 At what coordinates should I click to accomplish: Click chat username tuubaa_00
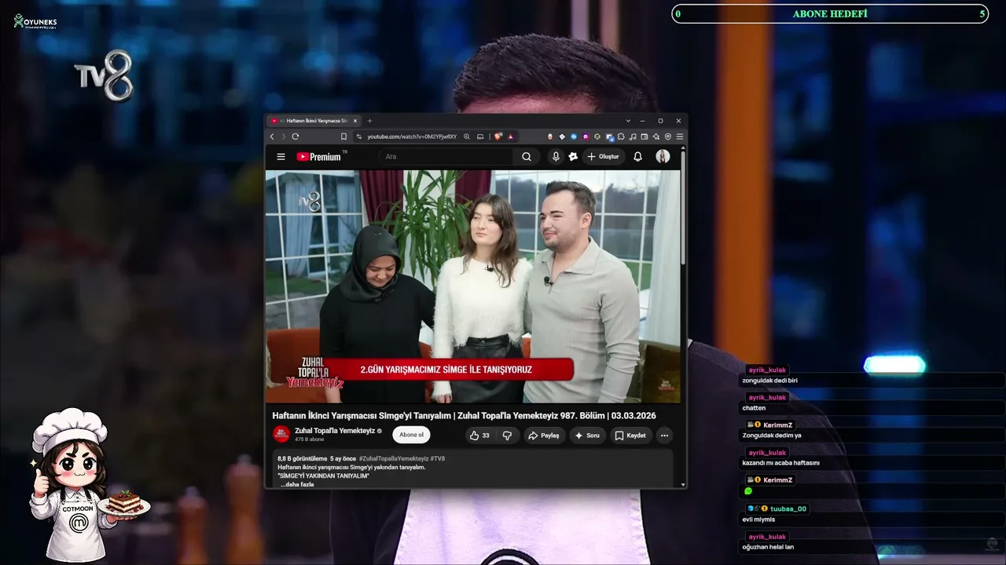[x=788, y=508]
